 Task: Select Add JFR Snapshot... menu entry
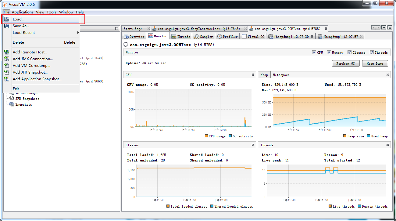point(41,72)
